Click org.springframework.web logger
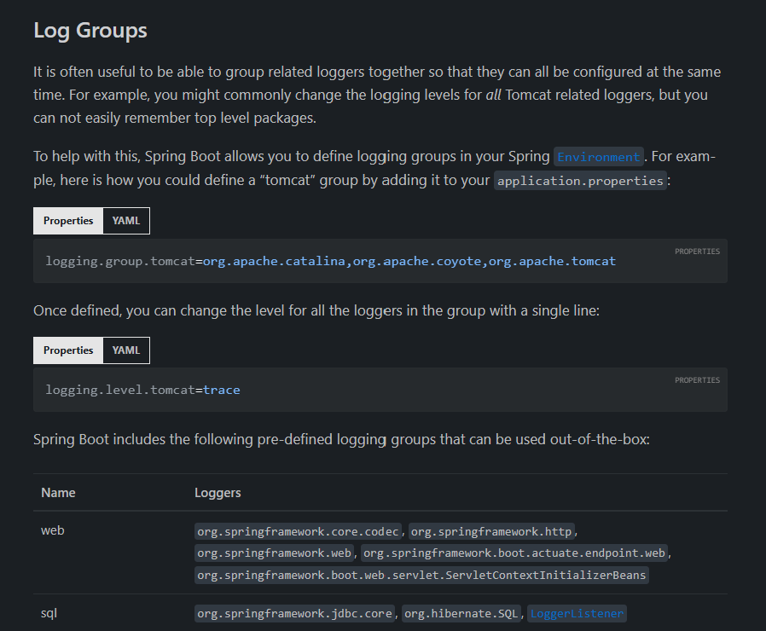 point(274,553)
